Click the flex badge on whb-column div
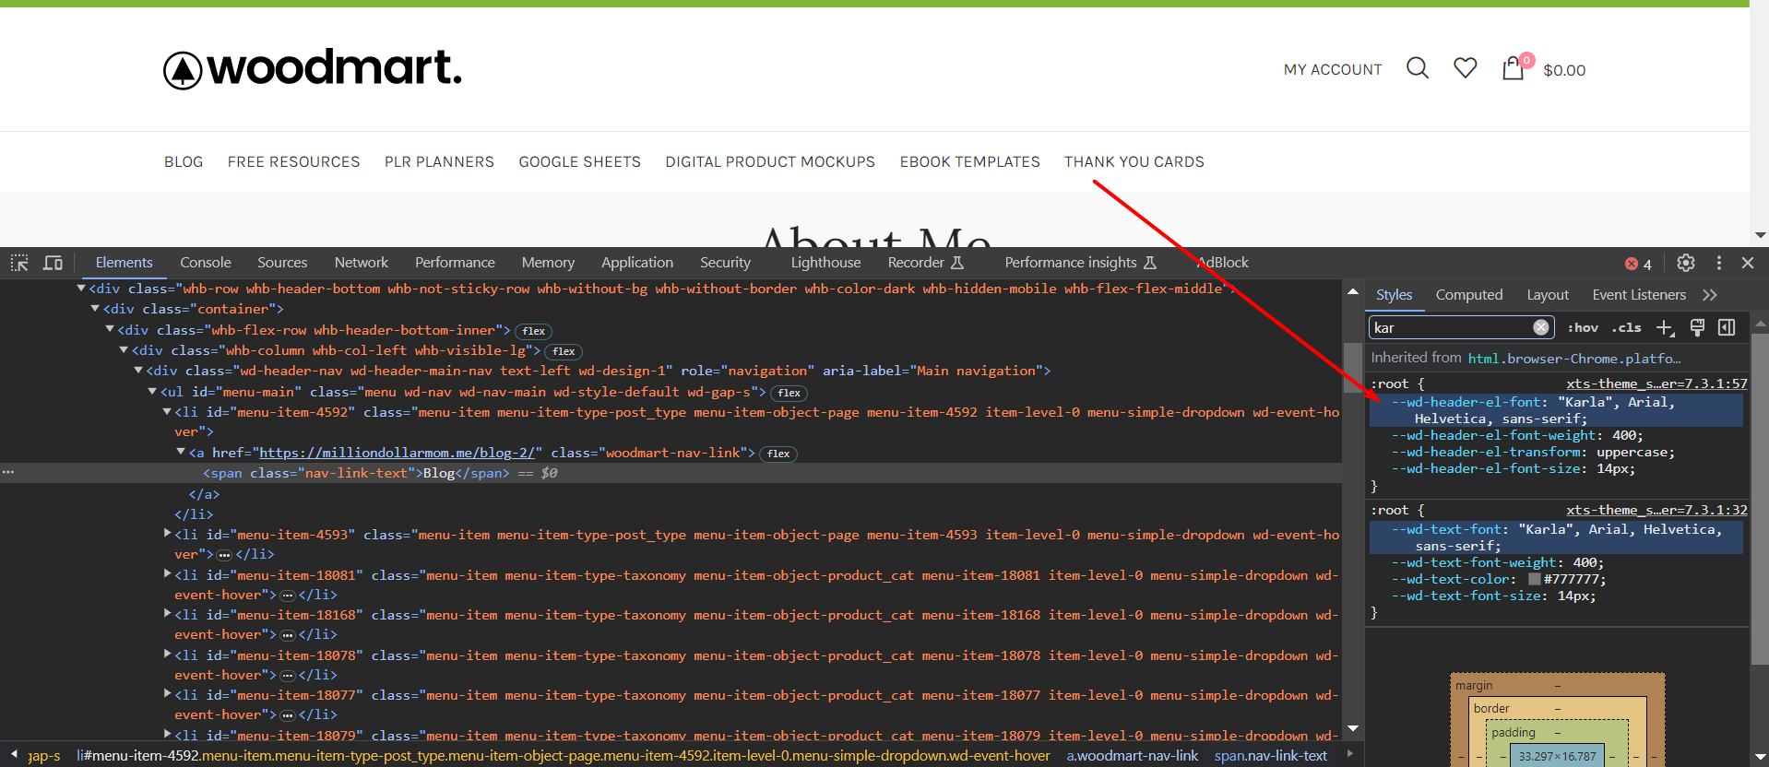 (564, 351)
